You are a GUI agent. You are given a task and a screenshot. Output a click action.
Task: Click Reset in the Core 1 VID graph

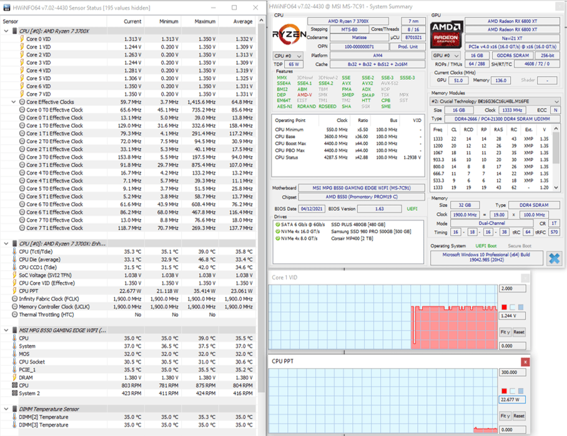[518, 332]
